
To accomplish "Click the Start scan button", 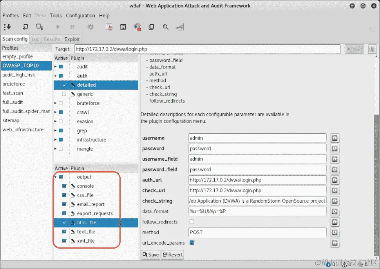I will point(355,49).
